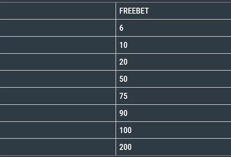Select the freebet value 90 cell

coord(173,113)
